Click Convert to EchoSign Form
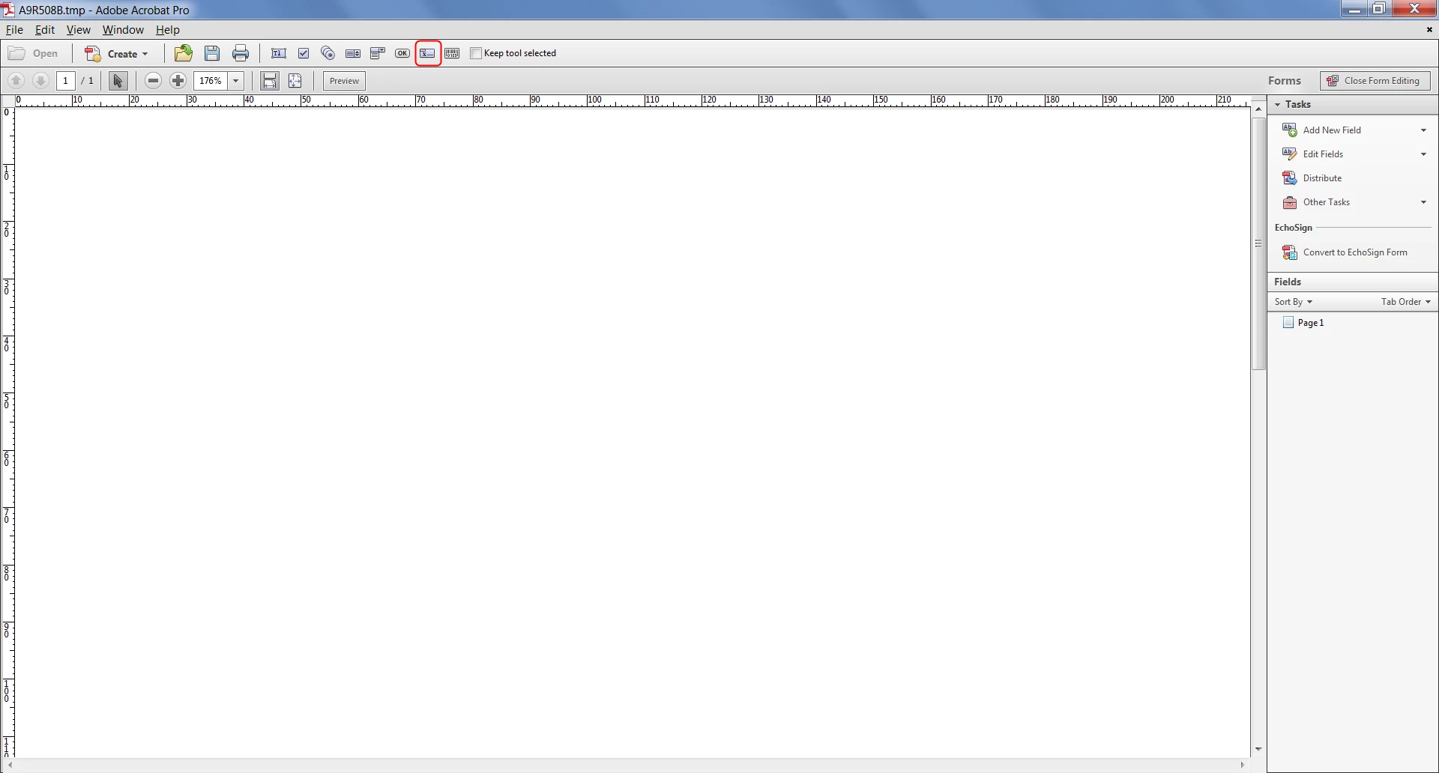The width and height of the screenshot is (1439, 773). click(x=1355, y=252)
